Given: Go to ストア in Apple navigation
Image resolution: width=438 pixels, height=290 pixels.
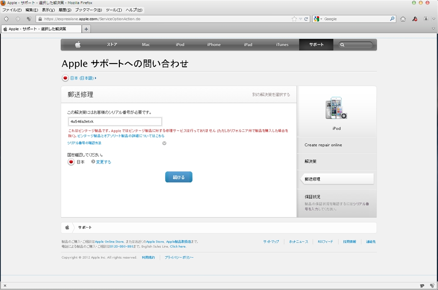Looking at the screenshot, I should click(112, 44).
